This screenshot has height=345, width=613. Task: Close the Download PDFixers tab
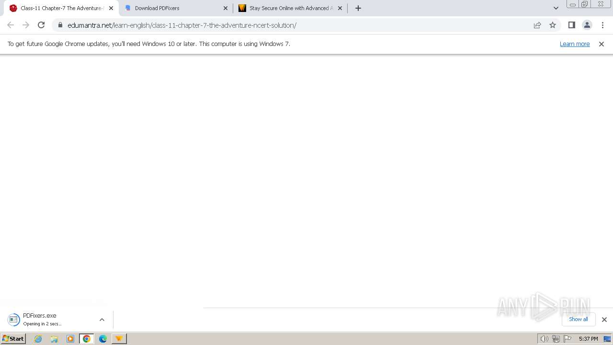[x=226, y=8]
